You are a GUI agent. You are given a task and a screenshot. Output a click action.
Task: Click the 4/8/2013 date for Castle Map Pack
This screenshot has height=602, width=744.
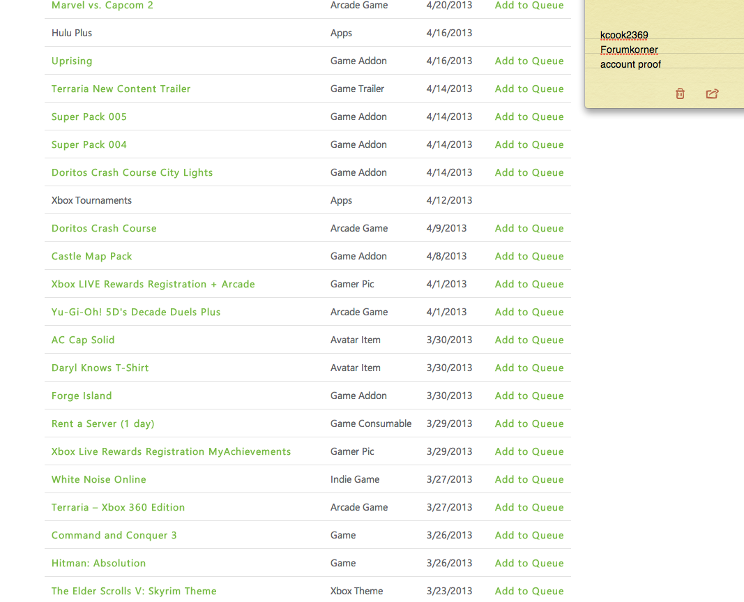446,257
